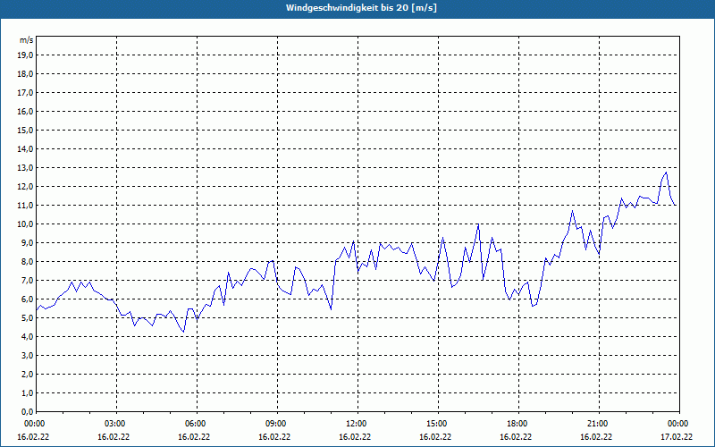Select the 12,0 y-axis value

25,187
